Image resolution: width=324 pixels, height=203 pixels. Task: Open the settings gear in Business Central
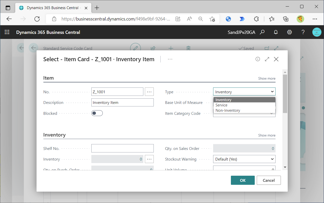pyautogui.click(x=289, y=32)
